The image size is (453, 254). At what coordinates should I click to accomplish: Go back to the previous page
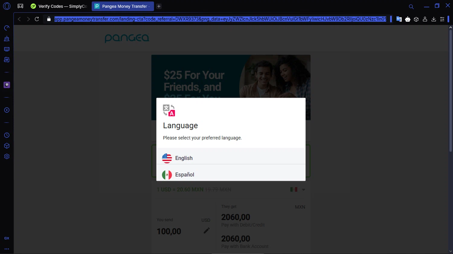pyautogui.click(x=19, y=19)
